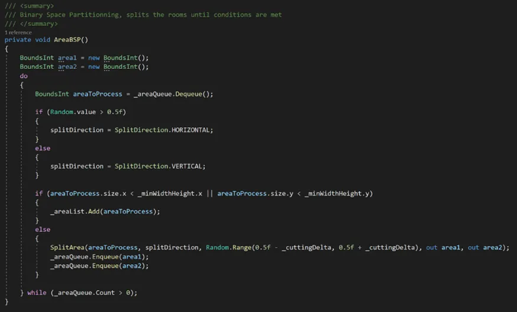
Task: Click the first 'else' keyword
Action: click(43, 148)
